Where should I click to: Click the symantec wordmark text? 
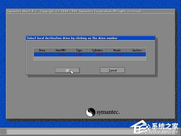tap(108, 112)
